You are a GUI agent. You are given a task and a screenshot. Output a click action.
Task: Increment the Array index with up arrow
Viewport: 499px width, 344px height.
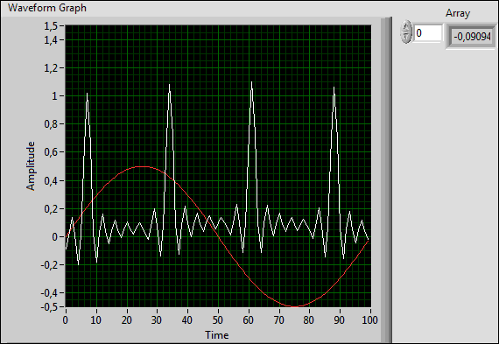click(406, 27)
